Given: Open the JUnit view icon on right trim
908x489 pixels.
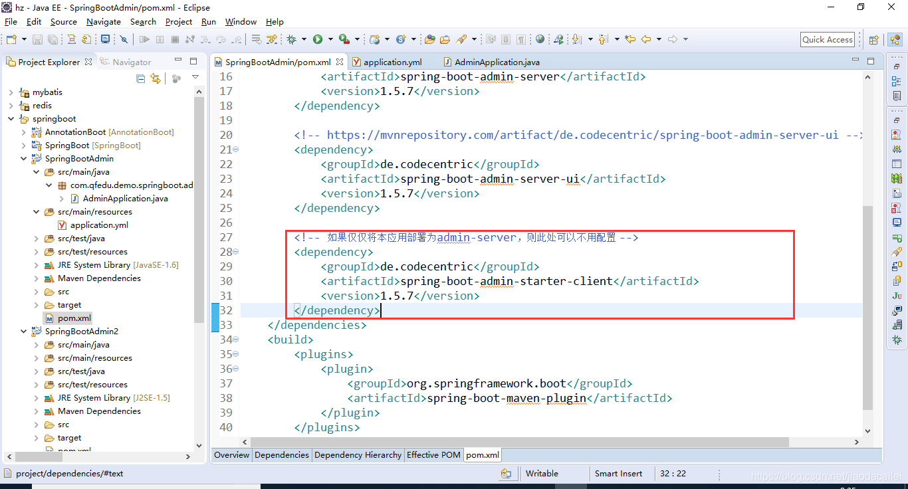Looking at the screenshot, I should point(897,296).
